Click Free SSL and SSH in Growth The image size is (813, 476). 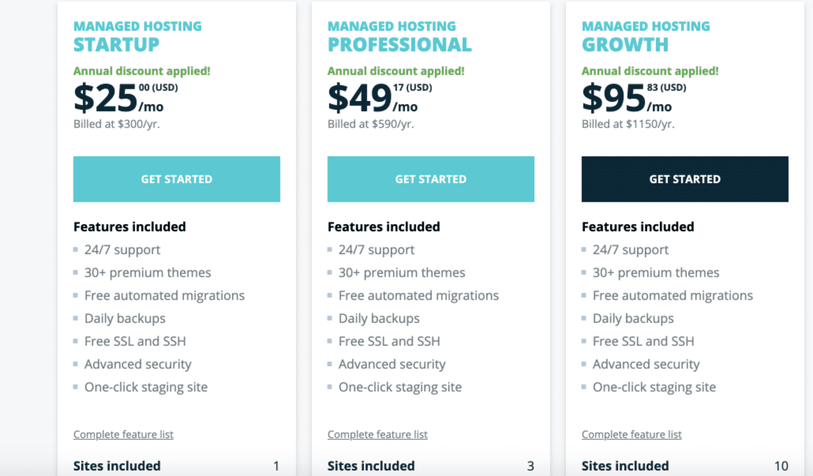pos(643,341)
